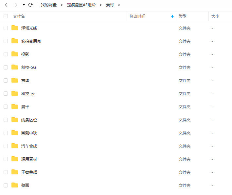This screenshot has width=232, height=195.
Task: Tick the checkbox next to 扁平
Action: [x=6, y=107]
